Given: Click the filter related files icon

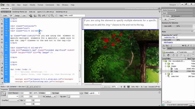Looking at the screenshot, I should coord(160,12).
